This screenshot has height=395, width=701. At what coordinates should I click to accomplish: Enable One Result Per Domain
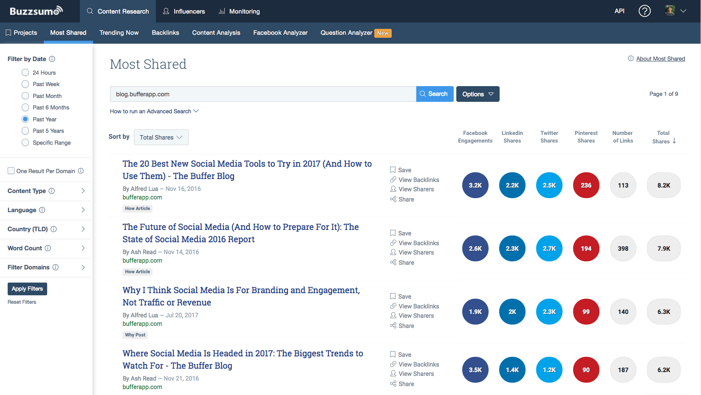[x=11, y=170]
